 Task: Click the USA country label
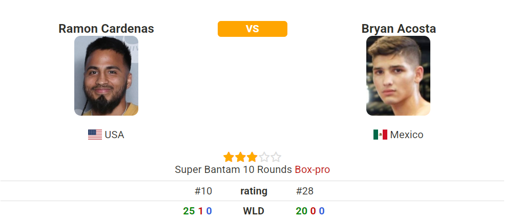[x=114, y=135]
